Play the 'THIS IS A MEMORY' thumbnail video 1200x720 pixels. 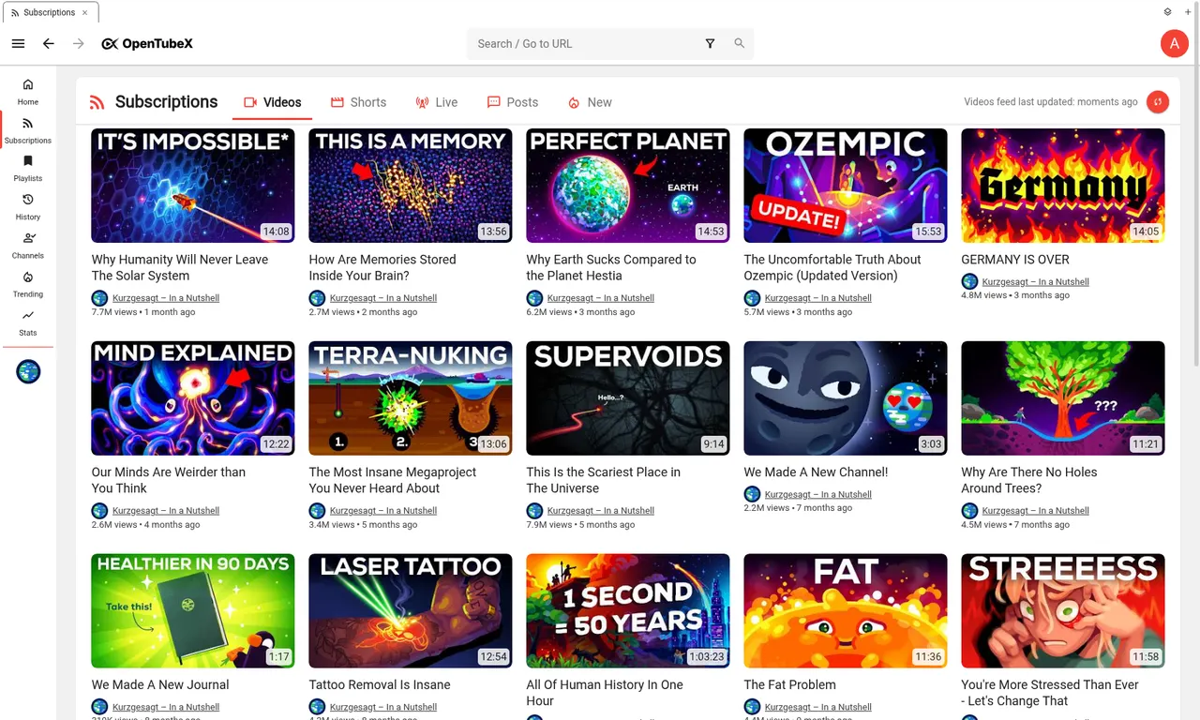[x=411, y=186]
